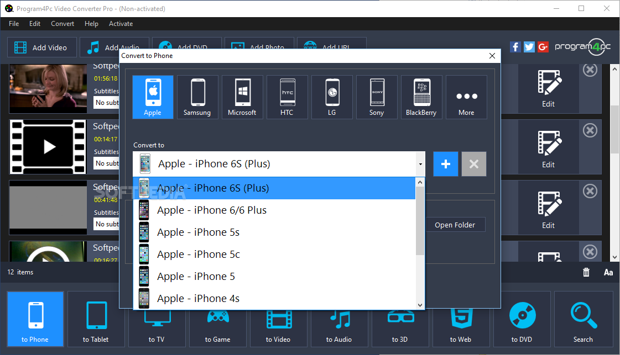Choose the to Game conversion
This screenshot has width=620, height=355.
click(218, 328)
